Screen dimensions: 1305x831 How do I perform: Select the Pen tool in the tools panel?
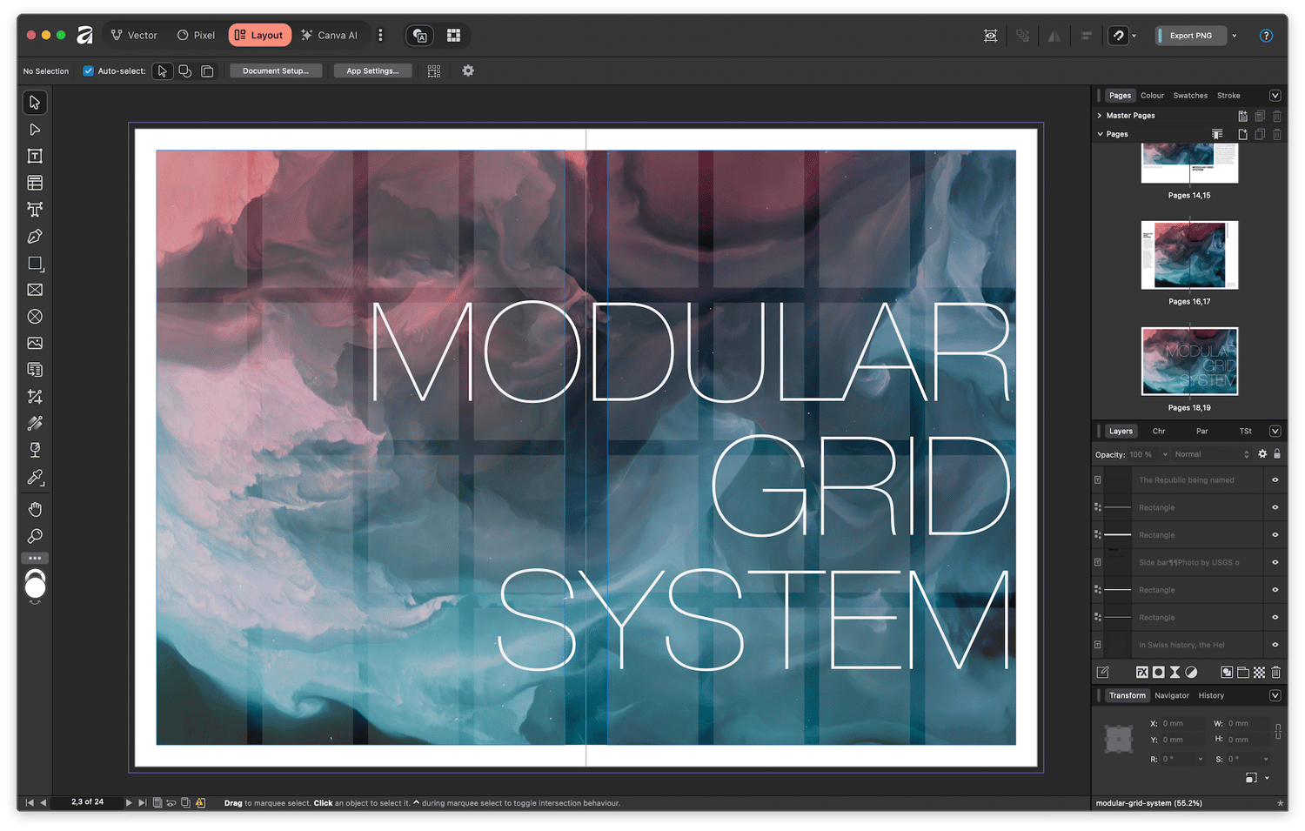[x=35, y=236]
